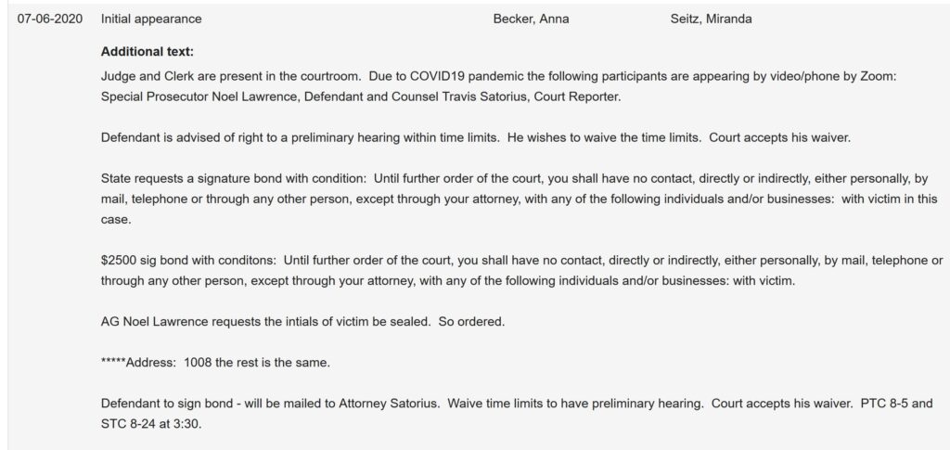The image size is (950, 450).
Task: Click the STC 8-24 at 3:30 text
Action: pos(151,424)
